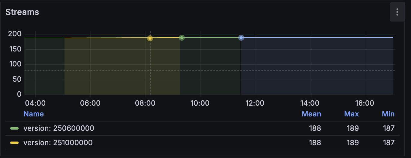The image size is (411, 158).
Task: Click the Streams panel title
Action: tap(22, 12)
